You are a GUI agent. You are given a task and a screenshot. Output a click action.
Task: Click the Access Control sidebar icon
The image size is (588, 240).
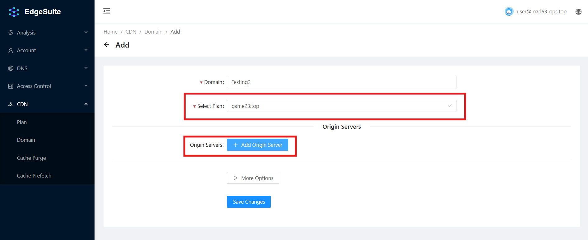11,86
